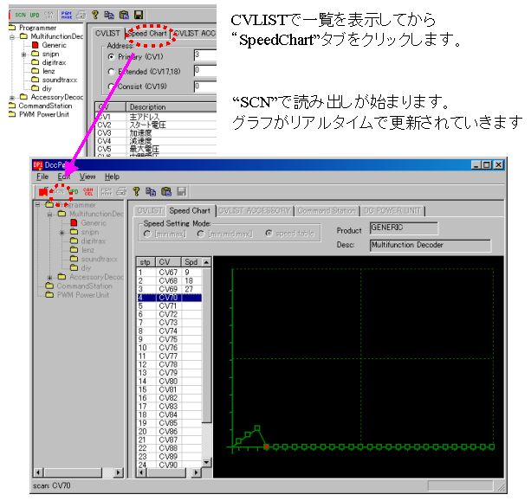
Task: Expand AccessoryDecoc node in upper window tree
Action: 12,98
